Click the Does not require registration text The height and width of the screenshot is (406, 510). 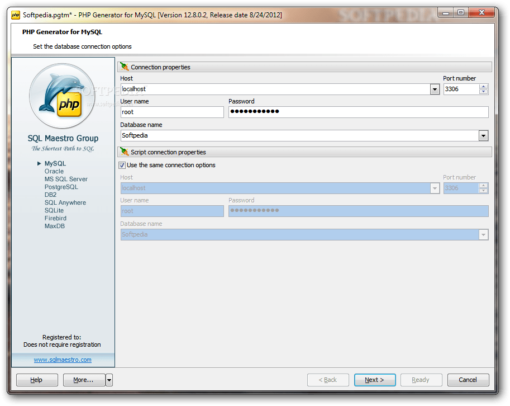point(62,344)
